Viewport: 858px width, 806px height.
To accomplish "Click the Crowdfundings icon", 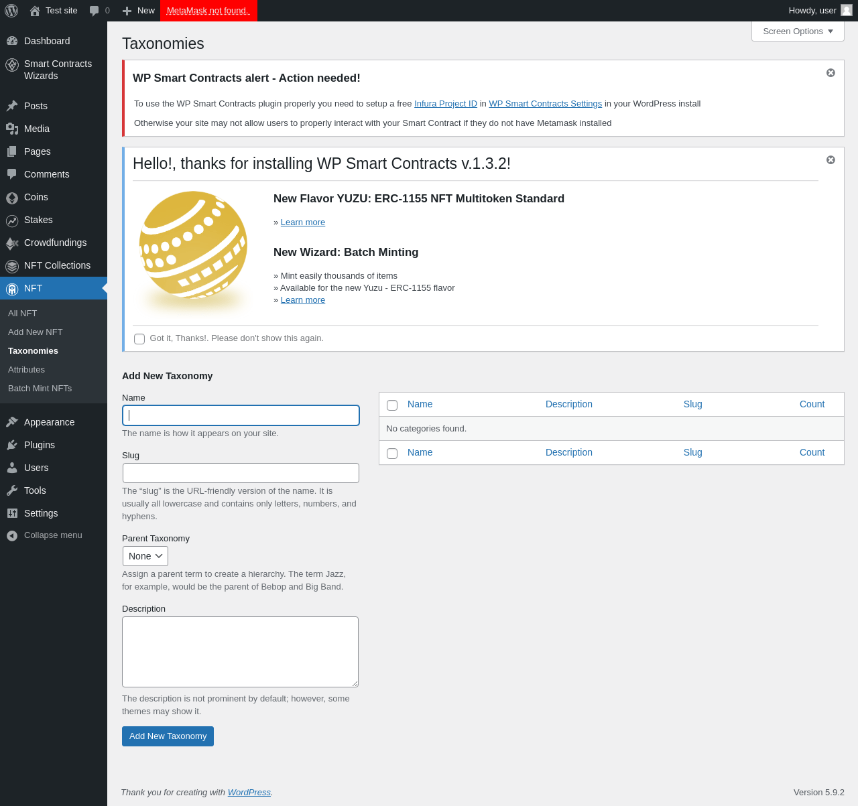I will [12, 243].
